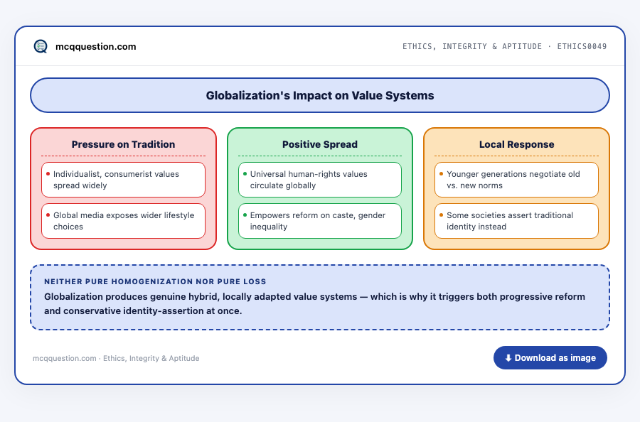The width and height of the screenshot is (640, 422).
Task: Click the ETHICS0049 category header text
Action: (504, 46)
